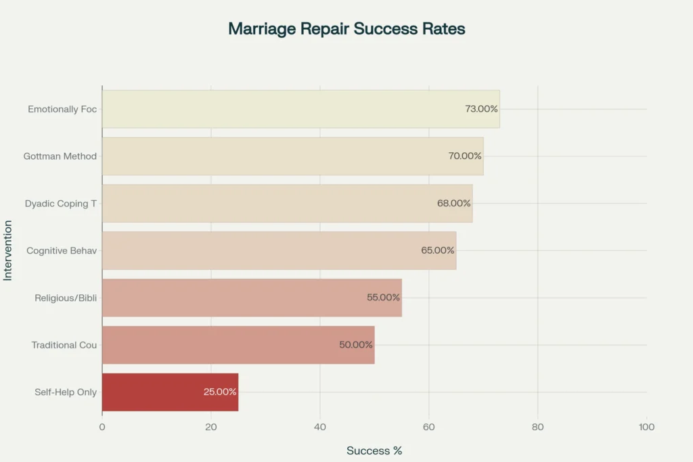693x462 pixels.
Task: Select the 68.00% data label
Action: (x=454, y=204)
